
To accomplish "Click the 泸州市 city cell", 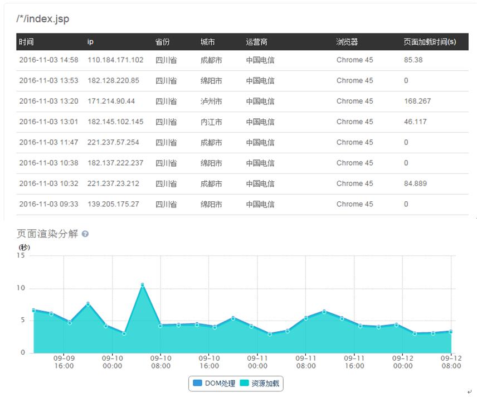I will (x=211, y=101).
